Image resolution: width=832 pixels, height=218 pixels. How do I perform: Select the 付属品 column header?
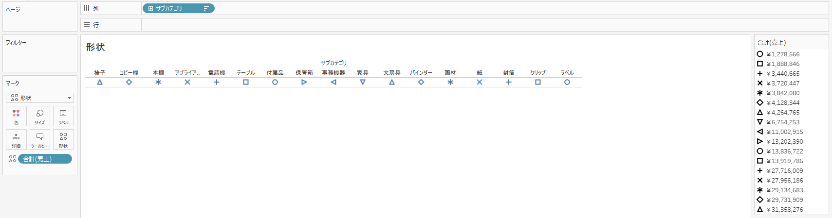pyautogui.click(x=275, y=72)
